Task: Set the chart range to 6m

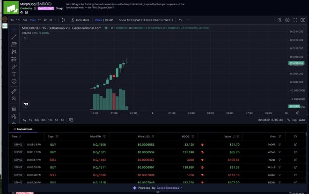Action: 37,120
